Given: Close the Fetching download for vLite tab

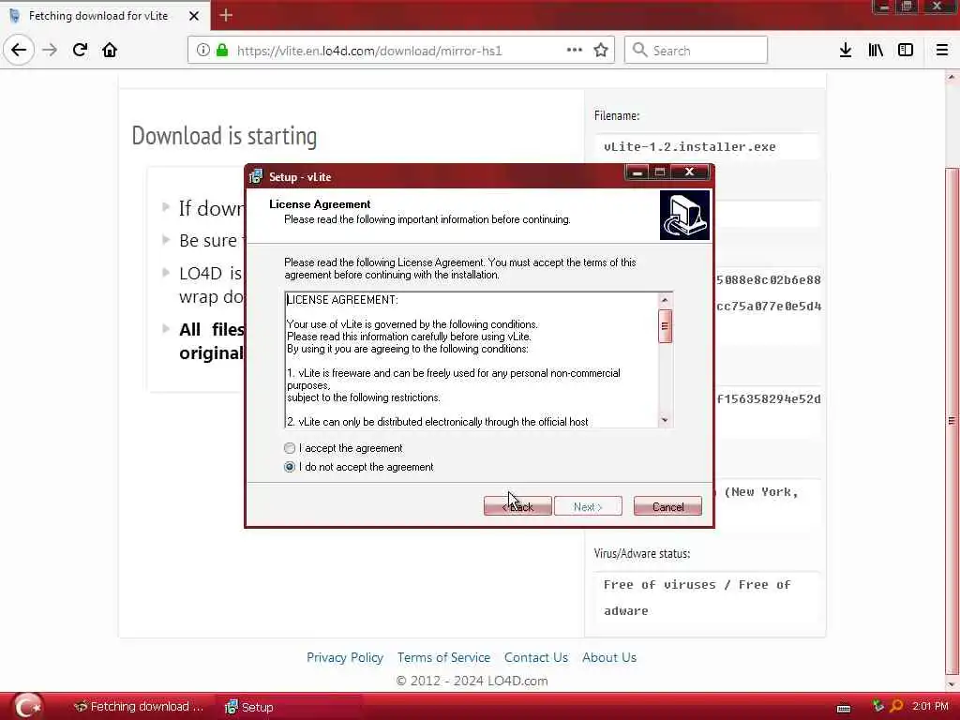Looking at the screenshot, I should (x=194, y=16).
